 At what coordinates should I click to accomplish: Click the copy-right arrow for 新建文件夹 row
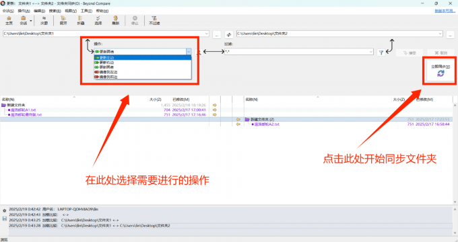tap(215, 105)
